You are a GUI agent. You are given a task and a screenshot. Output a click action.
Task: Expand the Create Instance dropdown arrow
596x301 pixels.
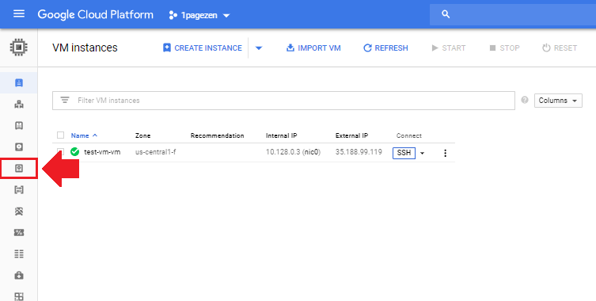pos(259,48)
